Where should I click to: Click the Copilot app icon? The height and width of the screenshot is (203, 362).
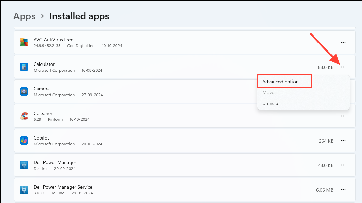coord(24,141)
